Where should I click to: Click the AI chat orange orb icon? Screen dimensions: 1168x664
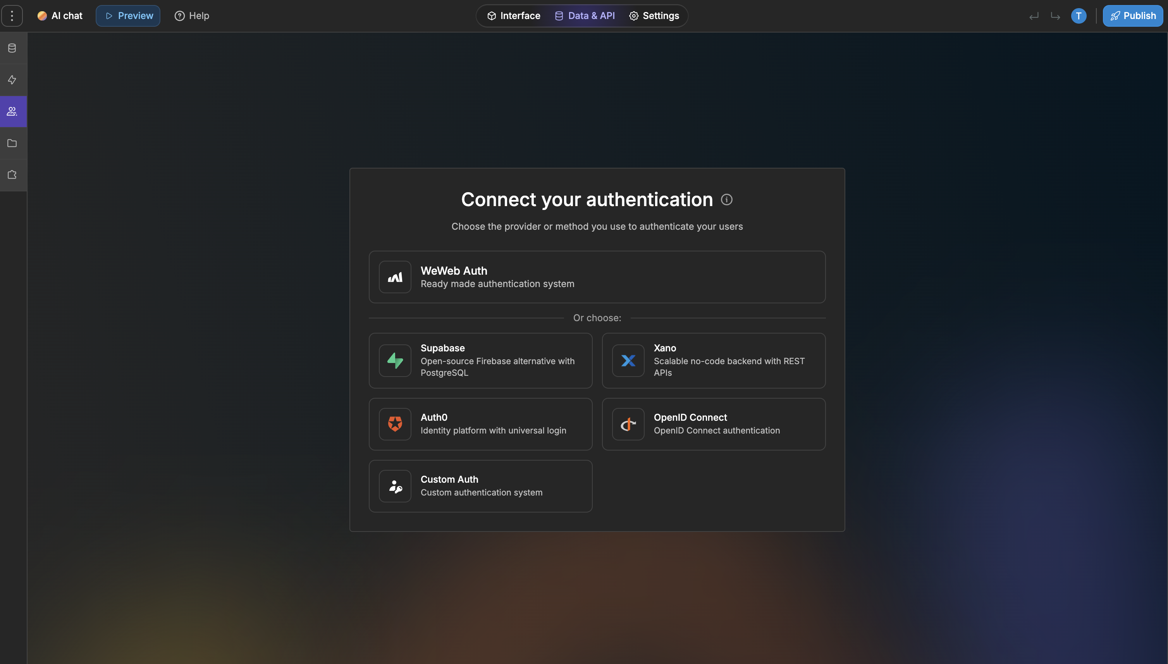coord(42,16)
